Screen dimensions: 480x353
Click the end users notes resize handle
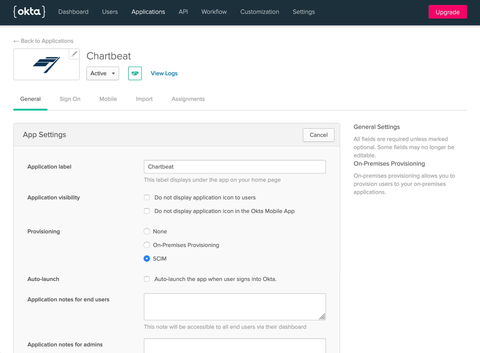pyautogui.click(x=322, y=317)
